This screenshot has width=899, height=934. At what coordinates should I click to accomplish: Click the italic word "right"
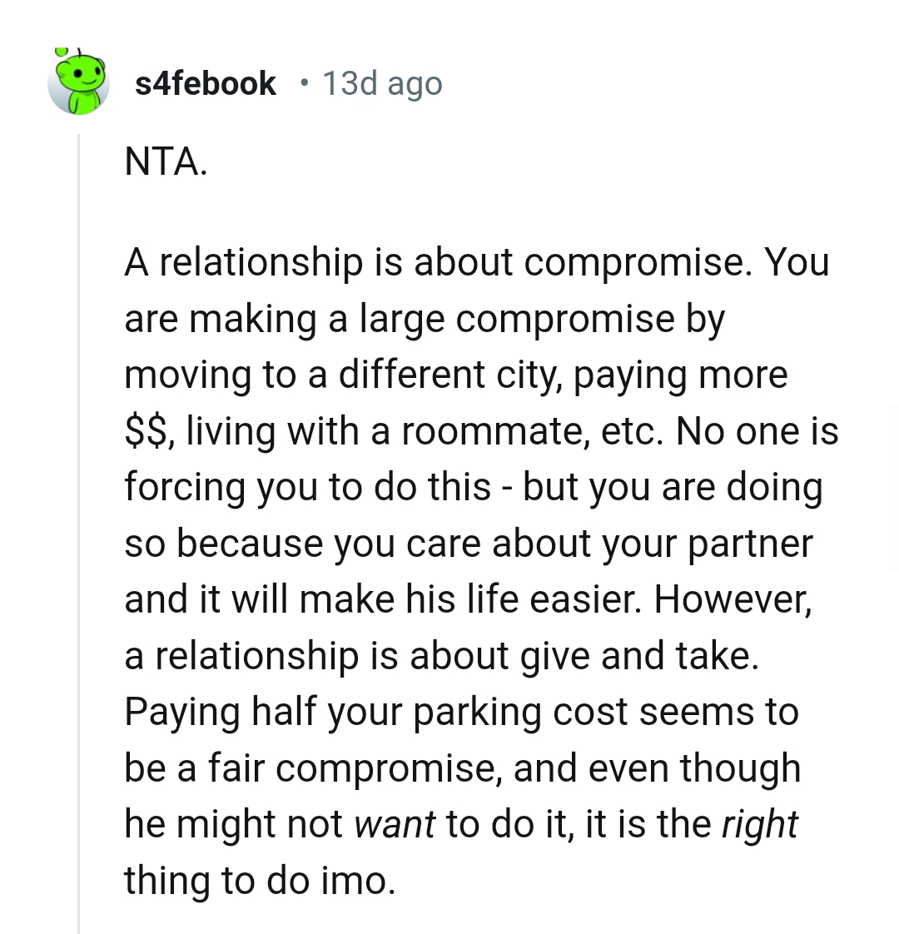click(758, 824)
